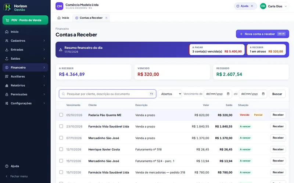Open calendar picker of the até date field
This screenshot has height=183, width=294.
tap(263, 94)
